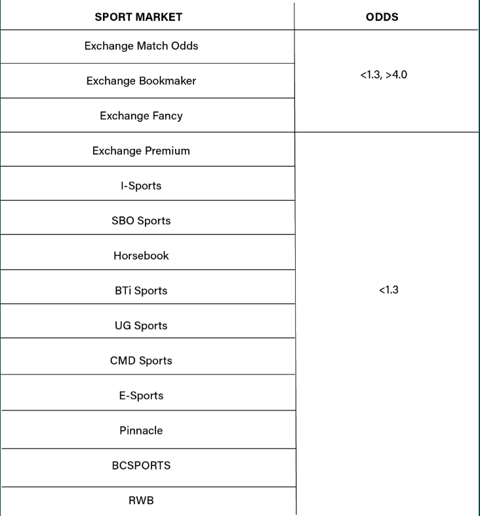This screenshot has width=480, height=516.
Task: Select SBO Sports in the table
Action: coord(141,220)
